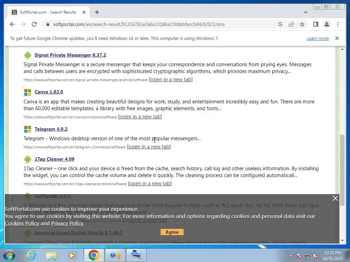Image resolution: width=350 pixels, height=262 pixels.
Task: Click the Android icon beside Signal Private Messenger
Action: (27, 55)
